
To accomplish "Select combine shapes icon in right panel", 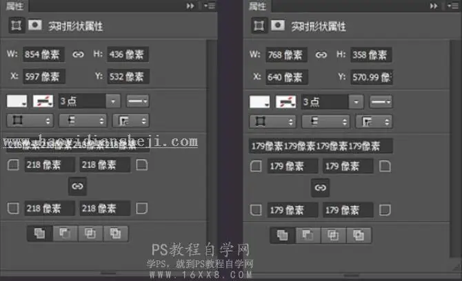I will (283, 235).
